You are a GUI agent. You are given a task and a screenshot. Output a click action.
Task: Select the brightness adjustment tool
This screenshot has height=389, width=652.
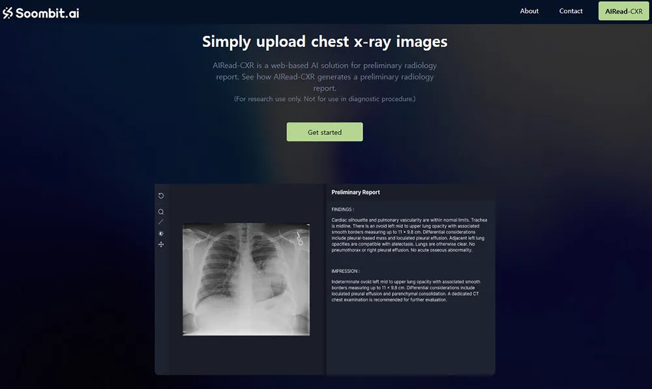tap(161, 233)
